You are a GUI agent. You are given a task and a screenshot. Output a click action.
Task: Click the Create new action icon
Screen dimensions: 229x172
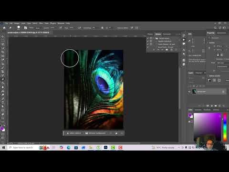pyautogui.click(x=171, y=50)
